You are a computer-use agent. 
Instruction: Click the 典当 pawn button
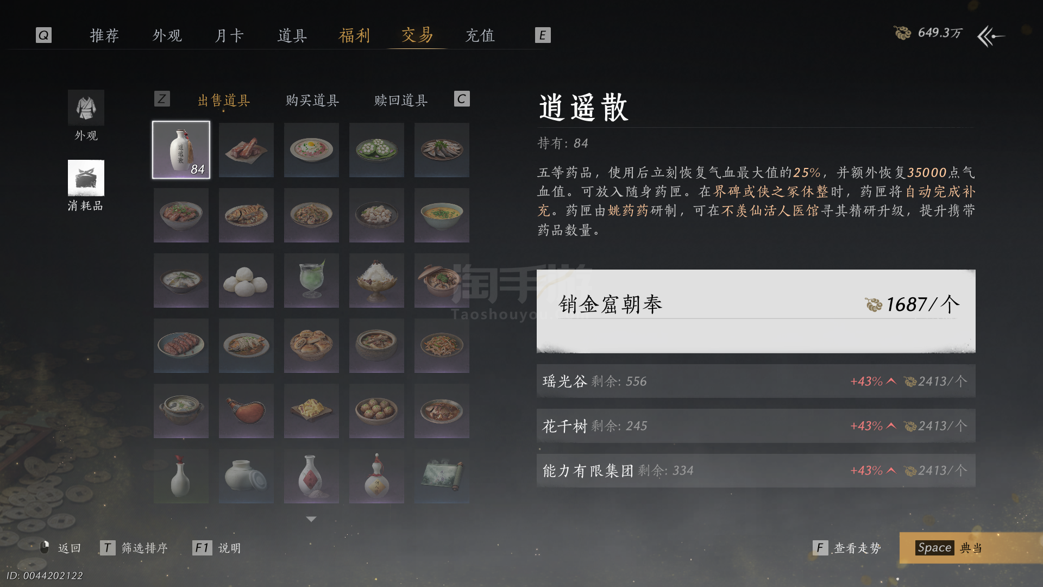click(971, 548)
